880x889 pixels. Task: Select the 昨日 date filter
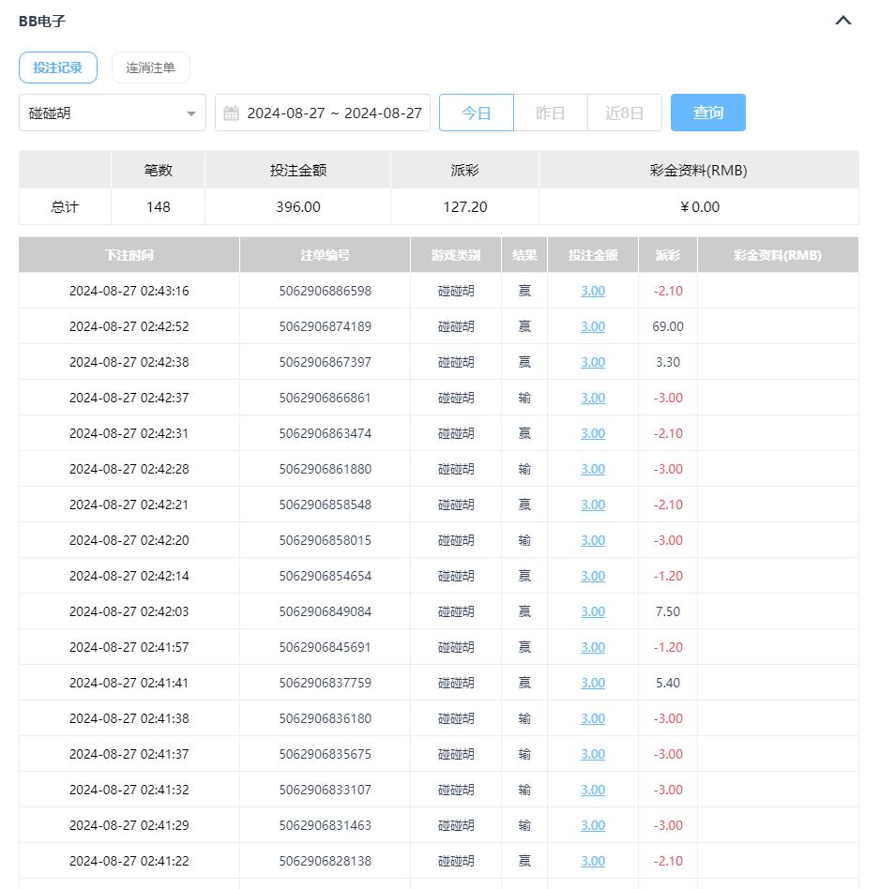pos(551,113)
